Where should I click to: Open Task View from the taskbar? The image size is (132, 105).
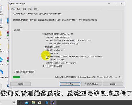click(20, 102)
